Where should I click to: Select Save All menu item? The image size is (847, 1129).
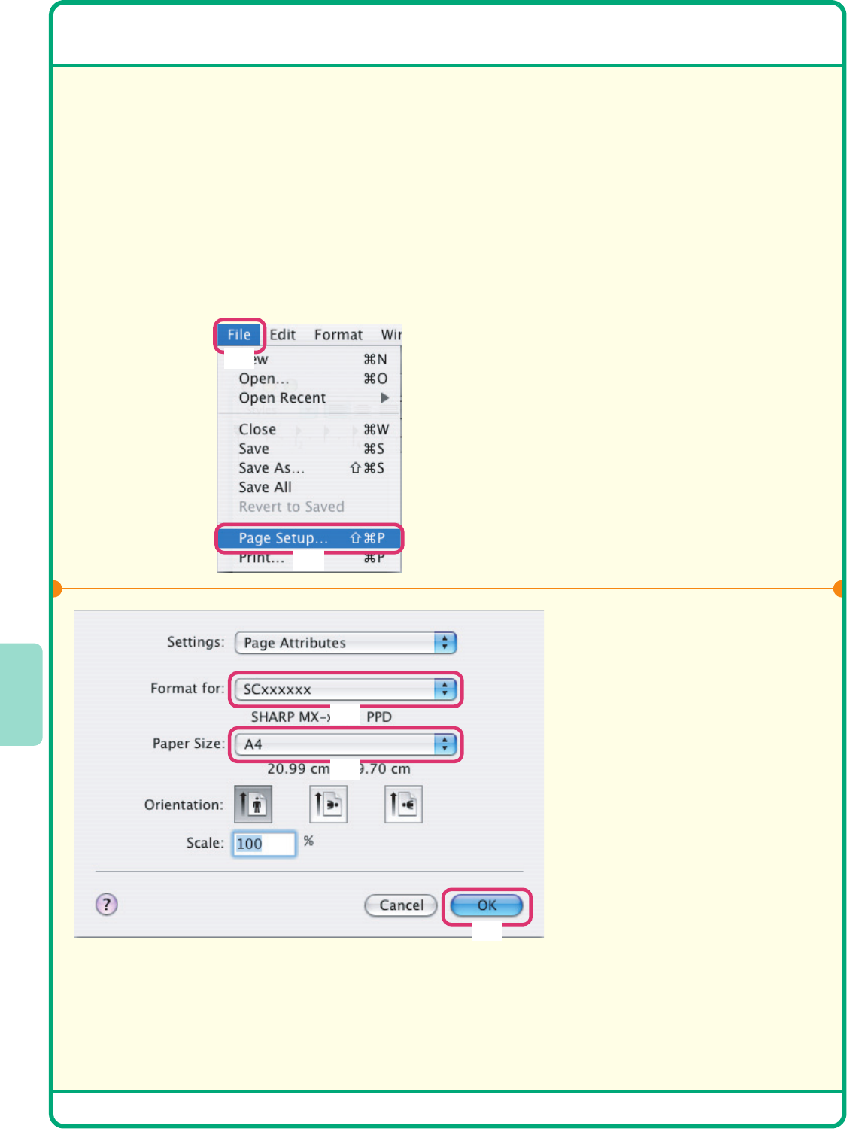[265, 488]
